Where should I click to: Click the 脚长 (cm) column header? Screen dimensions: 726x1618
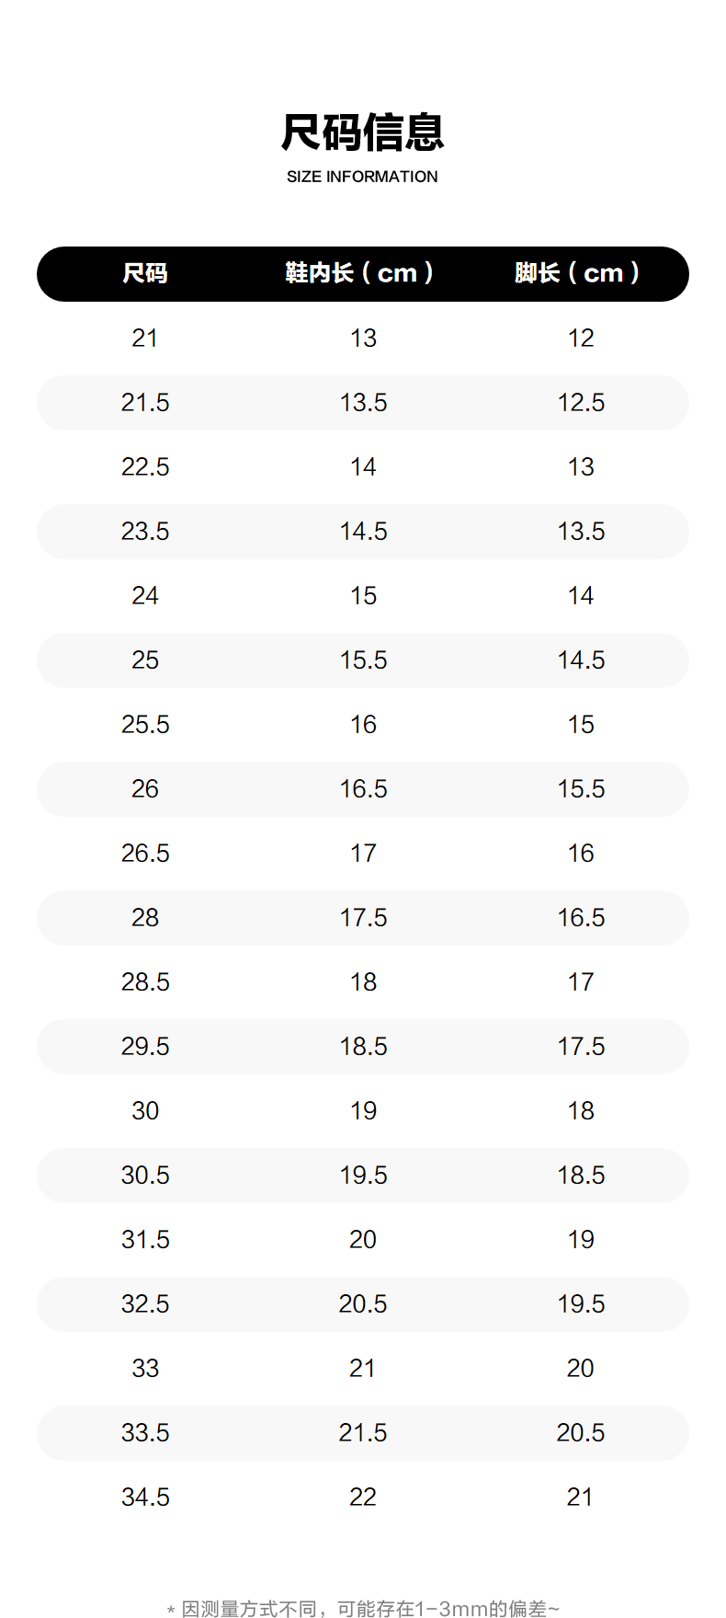click(x=577, y=273)
